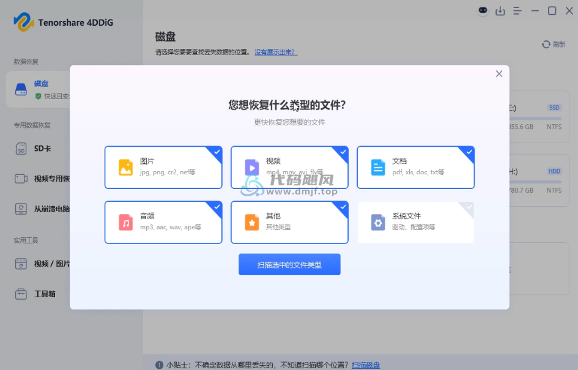
Task: Click the 磁盘 page heading
Action: coord(166,37)
